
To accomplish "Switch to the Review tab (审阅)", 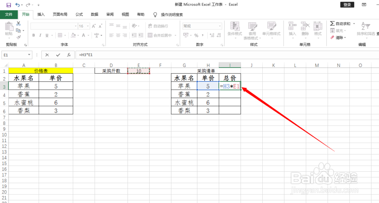I will coord(110,14).
